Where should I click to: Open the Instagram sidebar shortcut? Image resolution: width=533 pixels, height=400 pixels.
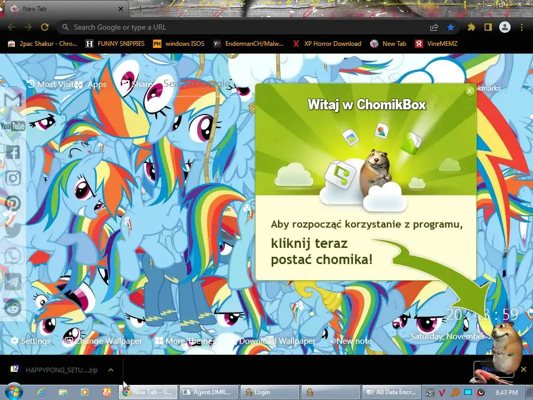[x=13, y=178]
